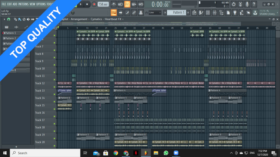Open the Pattern 1 selector dropdown
Screen dimensions: 280x157
pos(177,13)
